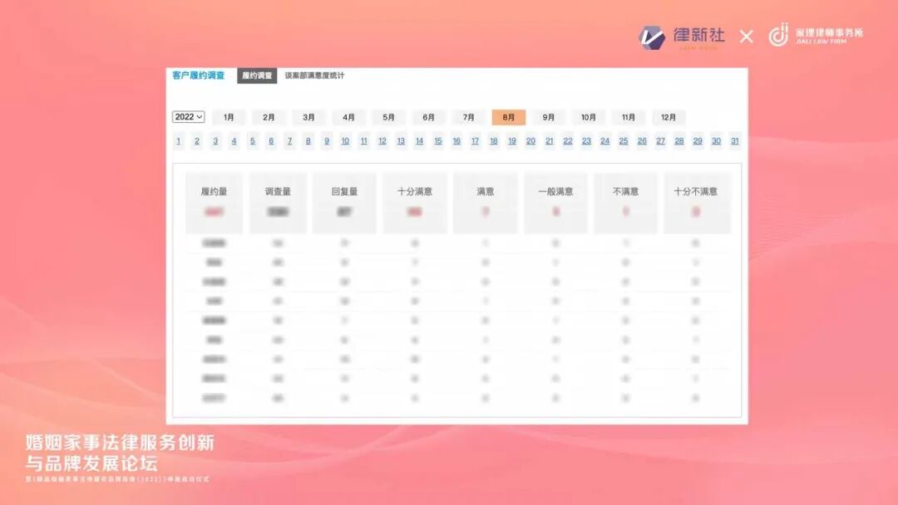Open day 18 link
Viewport: 898px width, 505px height.
click(x=494, y=140)
